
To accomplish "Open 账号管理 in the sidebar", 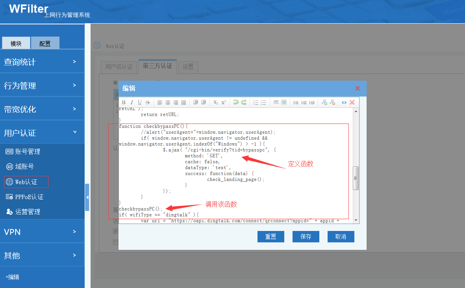I will pos(28,151).
